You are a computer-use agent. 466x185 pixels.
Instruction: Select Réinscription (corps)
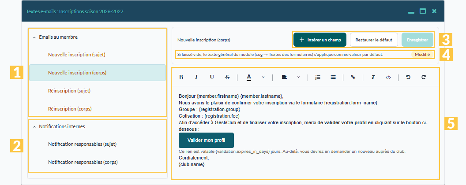[98, 109]
